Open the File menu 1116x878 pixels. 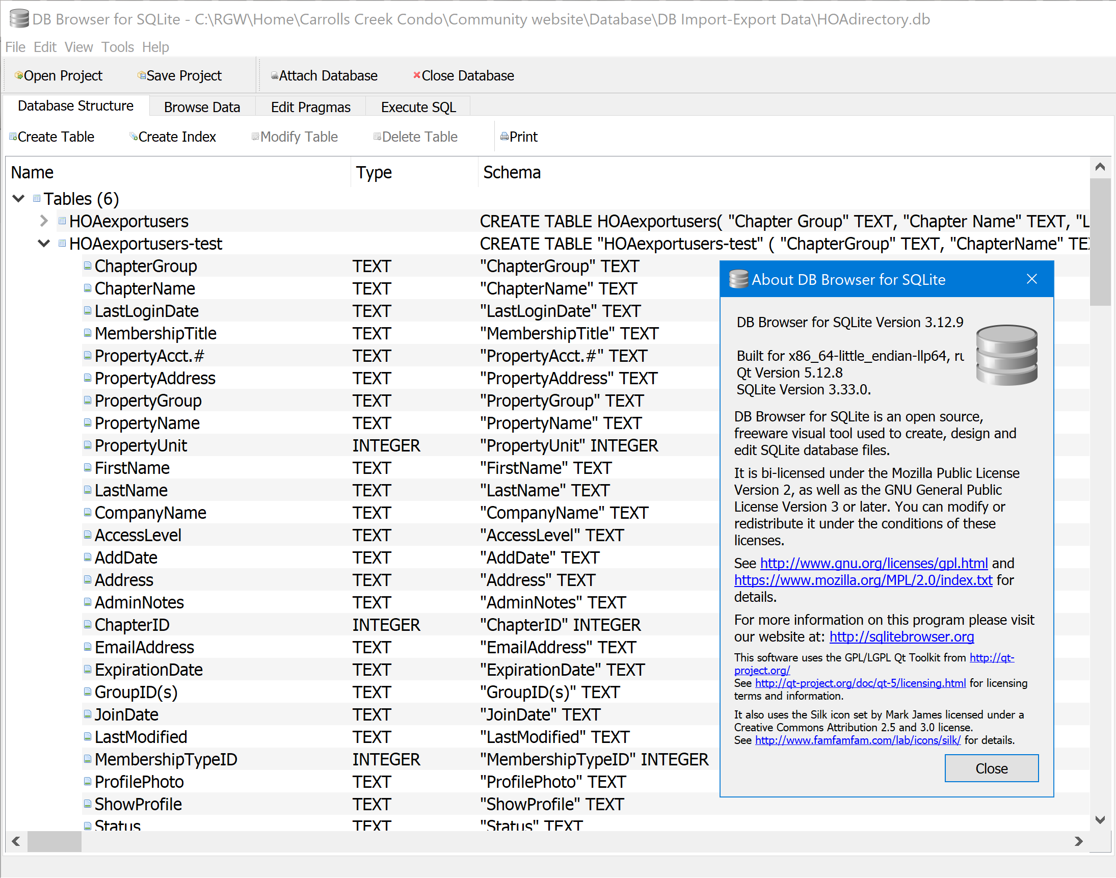[x=15, y=47]
